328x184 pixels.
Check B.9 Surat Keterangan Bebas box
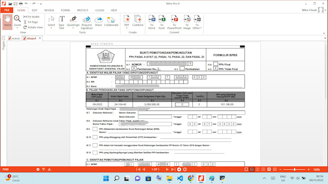[95, 129]
